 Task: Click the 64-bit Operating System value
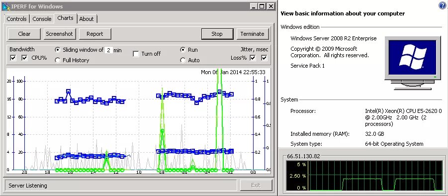[394, 144]
